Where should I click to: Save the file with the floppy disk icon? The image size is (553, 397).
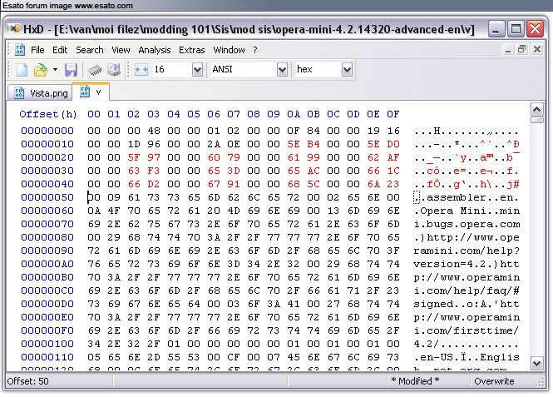pyautogui.click(x=71, y=70)
